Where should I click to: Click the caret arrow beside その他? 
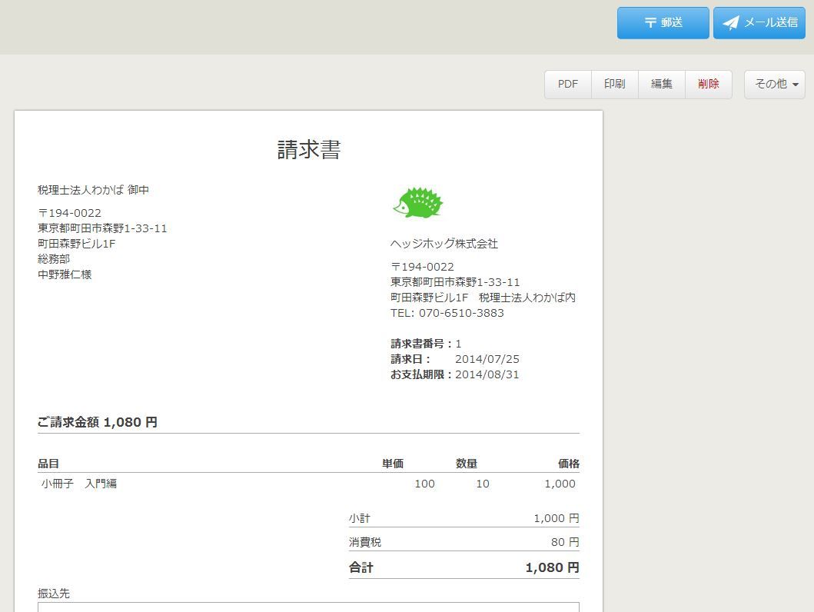pyautogui.click(x=795, y=85)
